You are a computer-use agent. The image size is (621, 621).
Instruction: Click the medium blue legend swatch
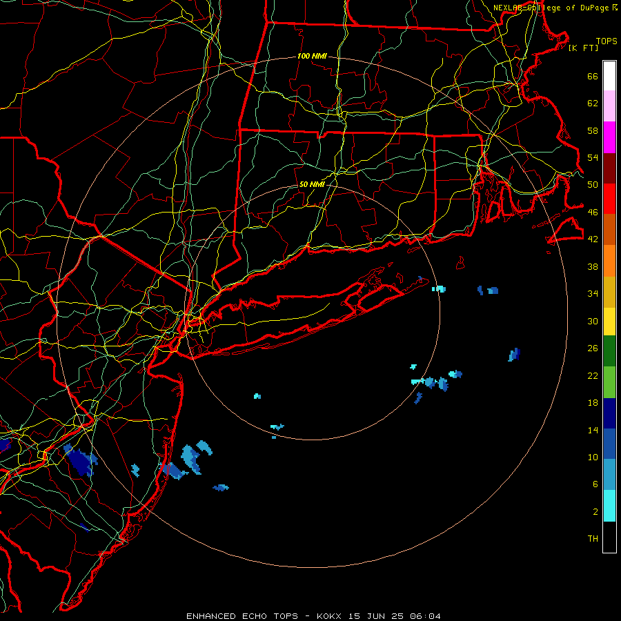tap(609, 444)
